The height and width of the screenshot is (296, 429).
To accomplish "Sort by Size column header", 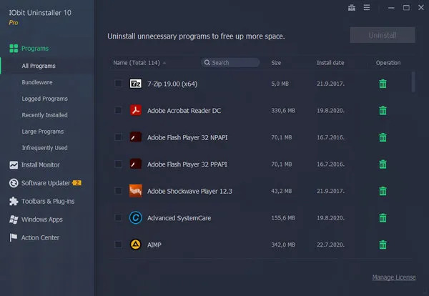I will [276, 63].
